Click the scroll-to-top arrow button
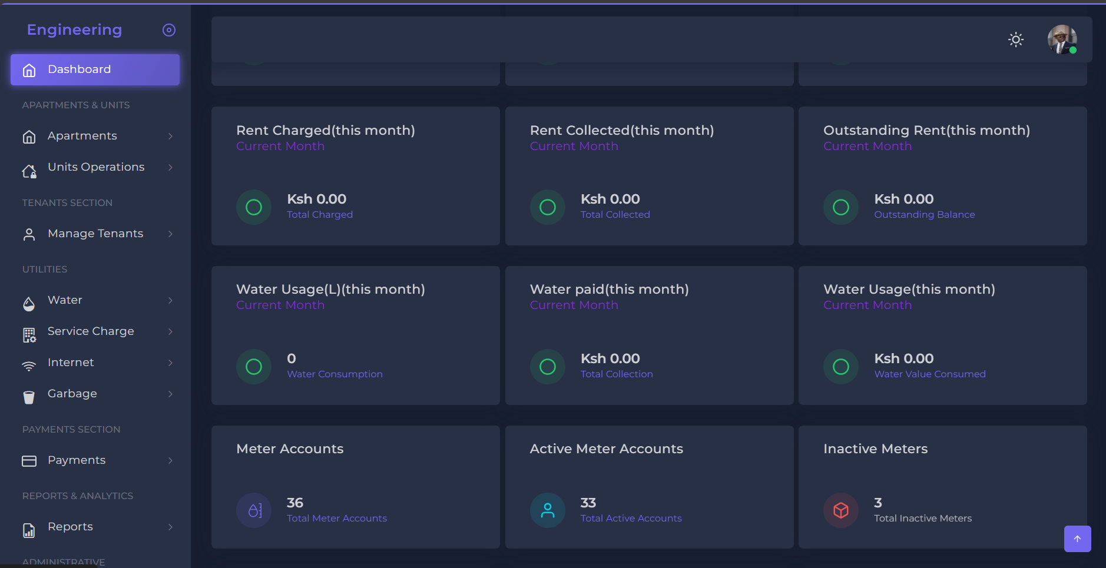The image size is (1106, 568). pos(1077,539)
